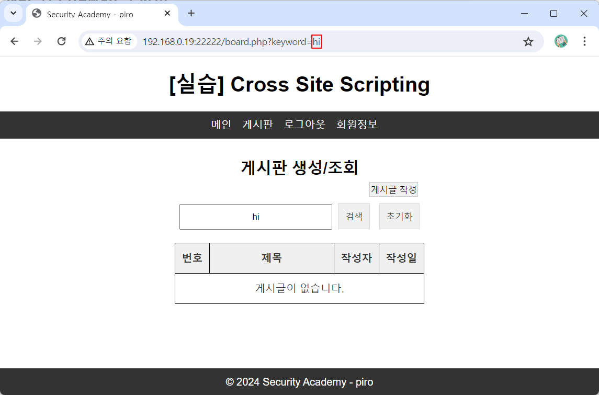
Task: Focus the search keyword field containing hi
Action: click(x=256, y=217)
